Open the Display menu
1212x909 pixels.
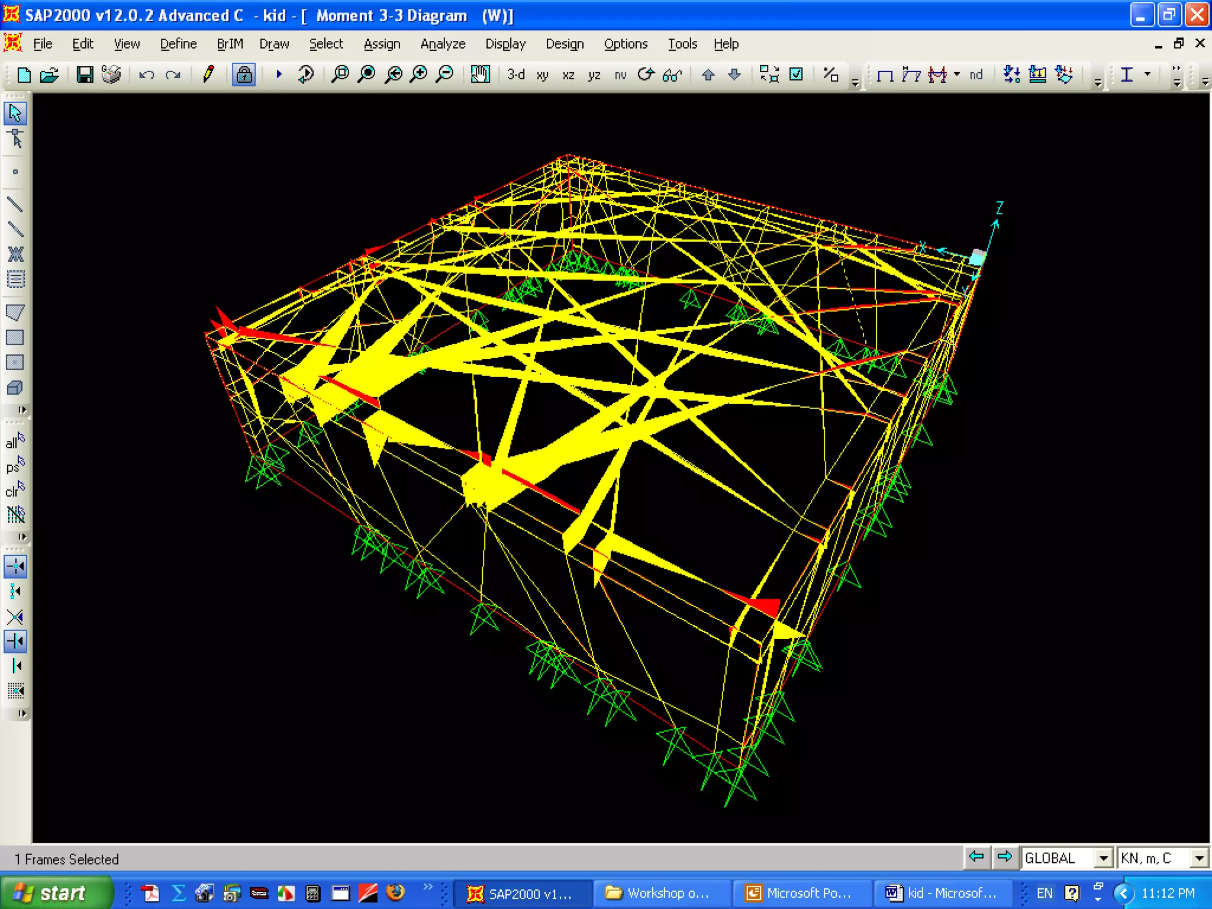tap(505, 44)
